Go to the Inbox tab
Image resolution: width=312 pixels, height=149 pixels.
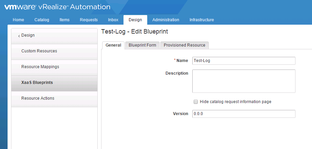pyautogui.click(x=113, y=20)
